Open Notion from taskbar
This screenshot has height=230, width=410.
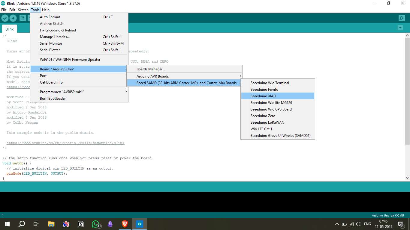(81, 224)
